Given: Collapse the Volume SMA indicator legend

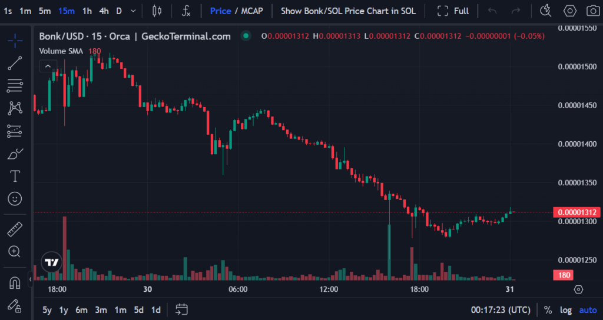Looking at the screenshot, I should tap(48, 66).
